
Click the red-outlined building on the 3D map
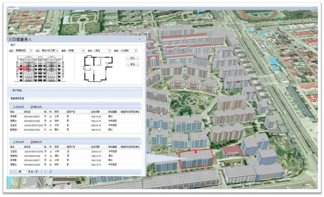pos(196,159)
